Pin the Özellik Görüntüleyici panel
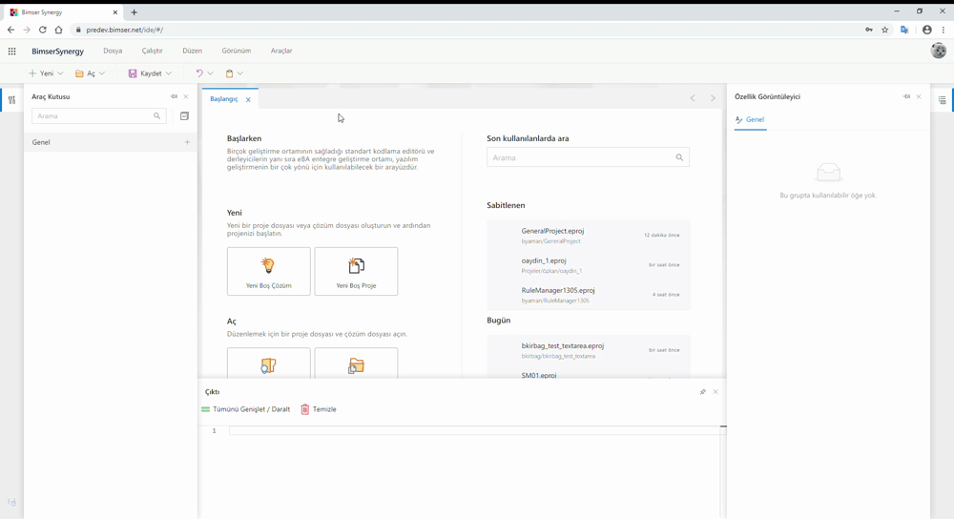This screenshot has height=519, width=954. 906,96
